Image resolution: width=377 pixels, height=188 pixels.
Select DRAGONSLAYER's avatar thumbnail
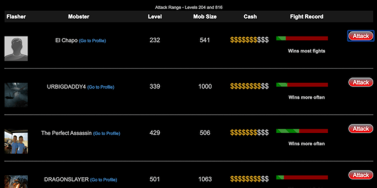[16, 182]
